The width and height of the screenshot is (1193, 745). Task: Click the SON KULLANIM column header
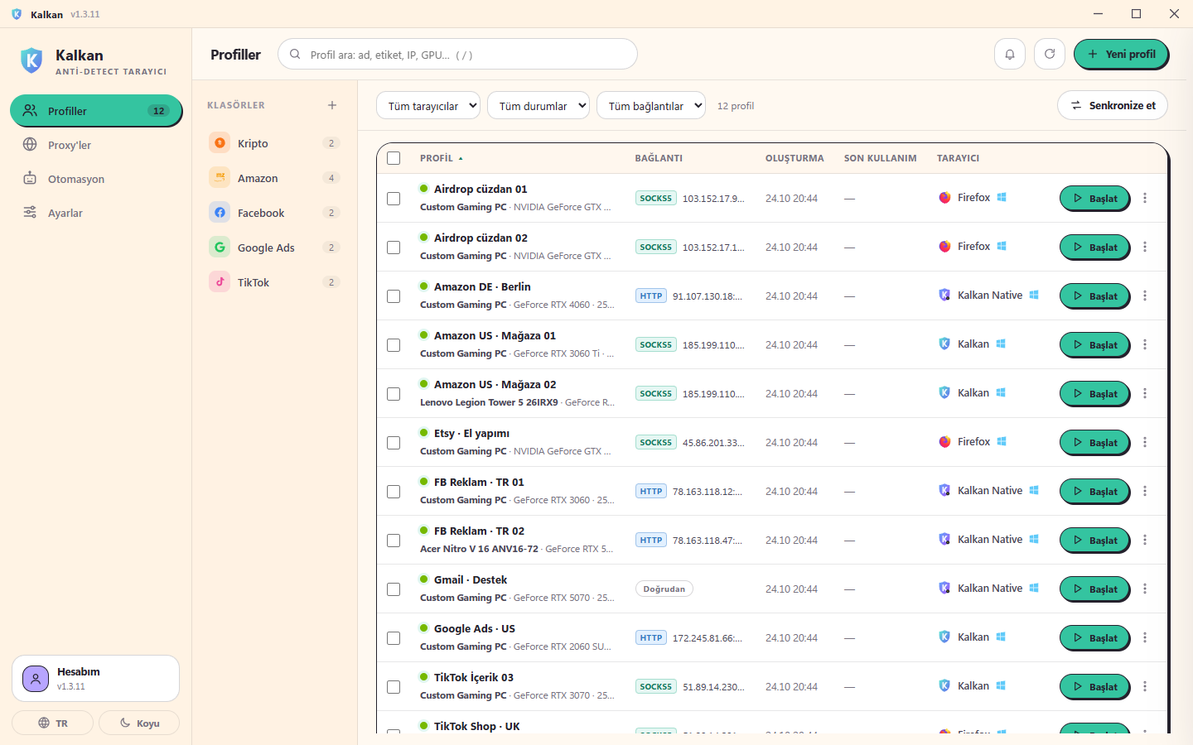880,158
